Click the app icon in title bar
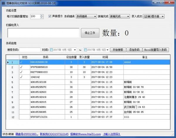This screenshot has width=176, height=138. coord(4,3)
